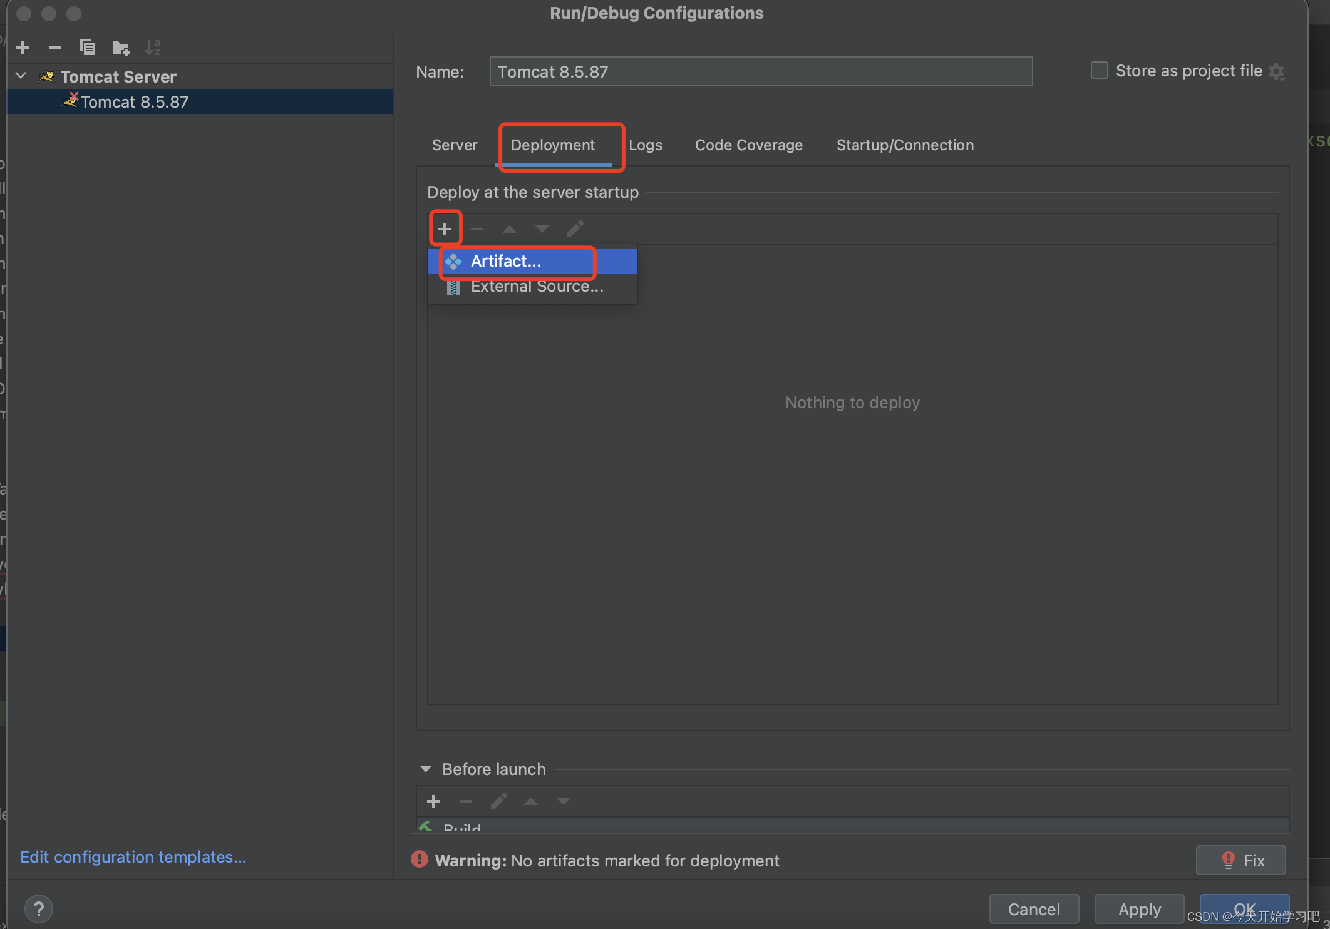The width and height of the screenshot is (1330, 929).
Task: Collapse the Tomcat Server tree node
Action: point(21,76)
